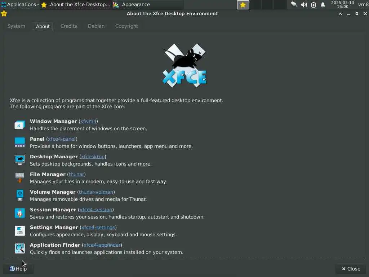Viewport: 369px width, 277px height.
Task: Click the Settings Manager toggle icon
Action: pos(20,231)
